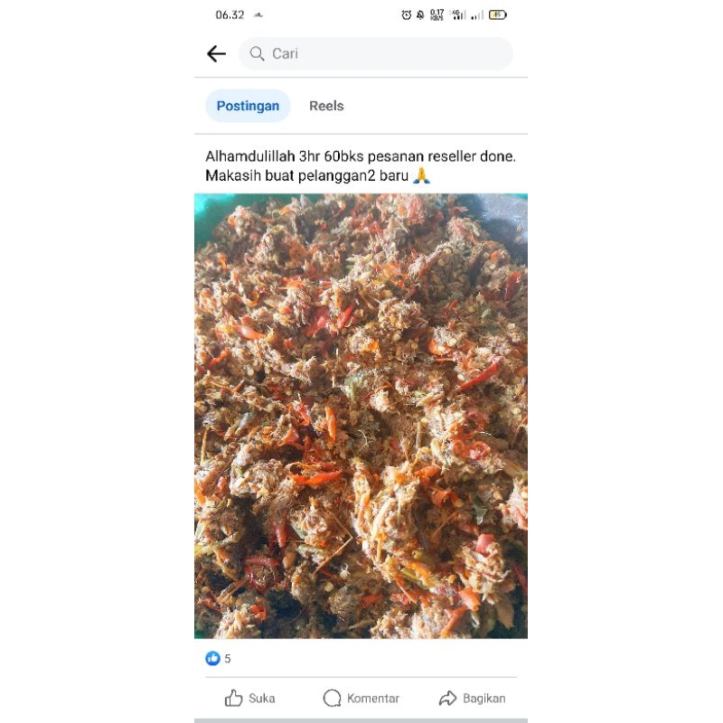This screenshot has width=723, height=723.
Task: Tap the alarm clock status icon
Action: pyautogui.click(x=406, y=15)
